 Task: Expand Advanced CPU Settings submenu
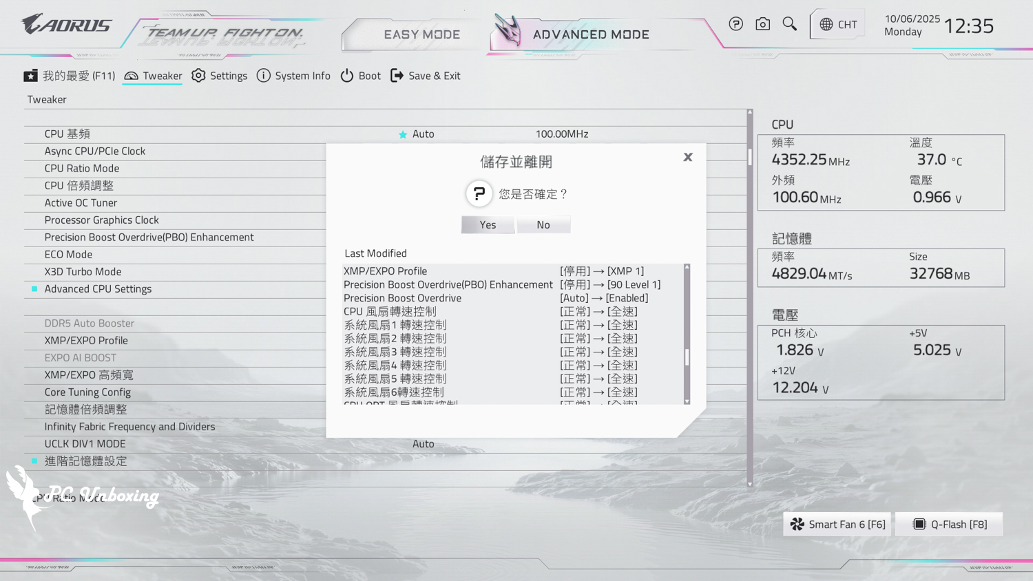click(98, 289)
